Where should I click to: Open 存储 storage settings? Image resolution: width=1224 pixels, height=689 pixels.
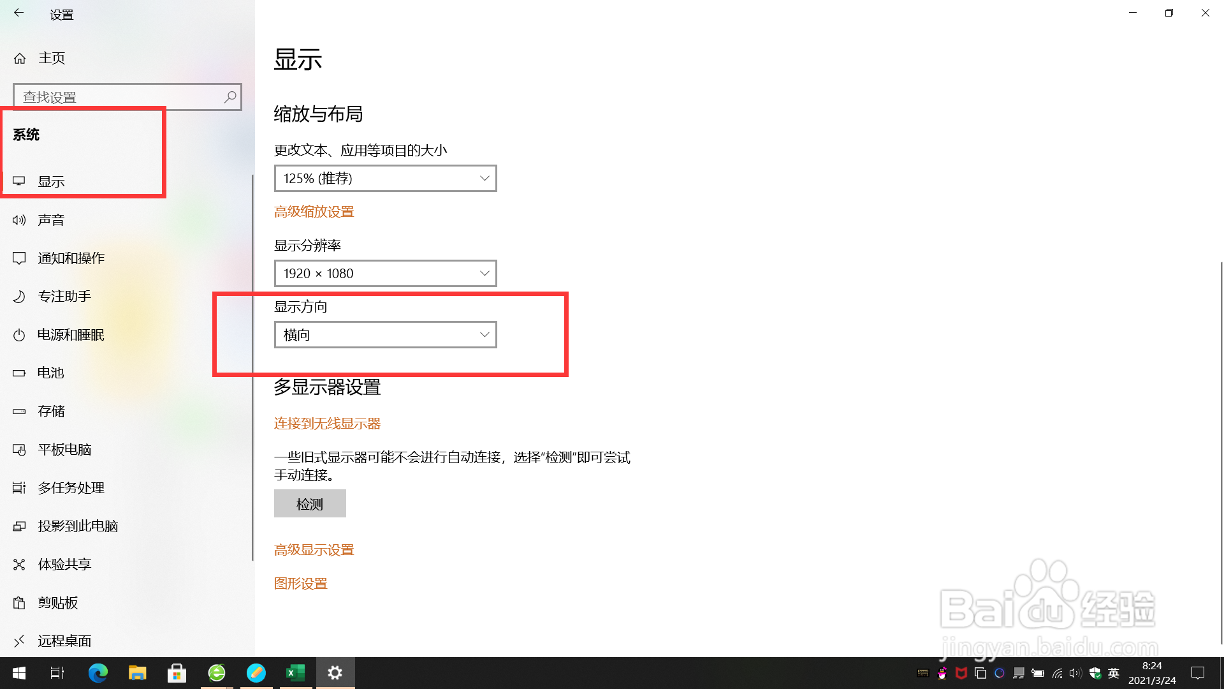[51, 411]
